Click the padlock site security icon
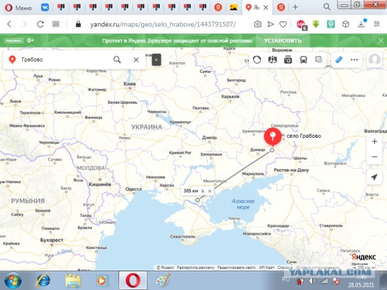 pyautogui.click(x=78, y=24)
